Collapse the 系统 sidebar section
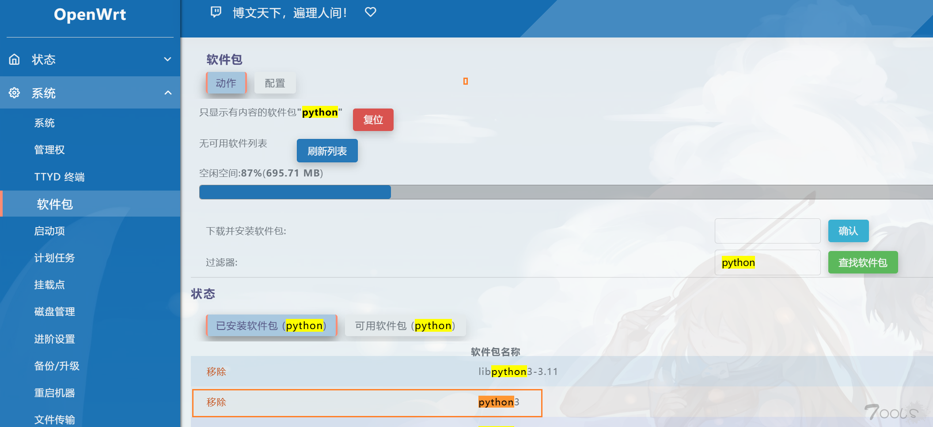The image size is (933, 427). (167, 93)
